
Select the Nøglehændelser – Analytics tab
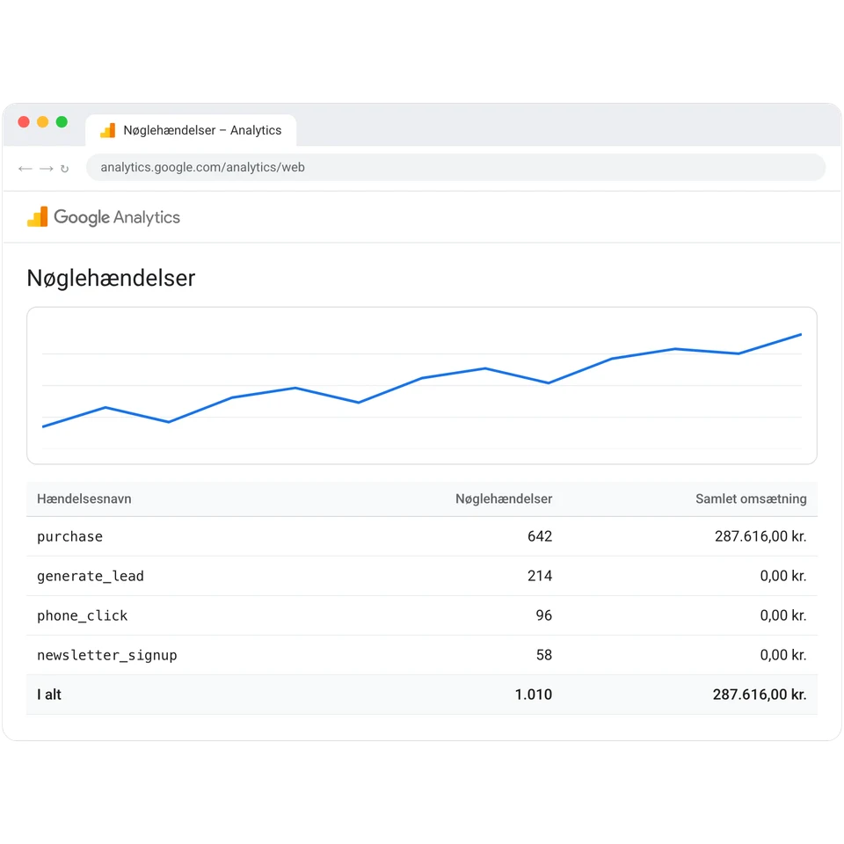click(191, 130)
